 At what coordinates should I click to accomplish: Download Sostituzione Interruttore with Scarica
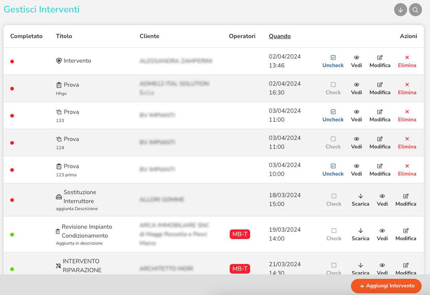click(360, 200)
